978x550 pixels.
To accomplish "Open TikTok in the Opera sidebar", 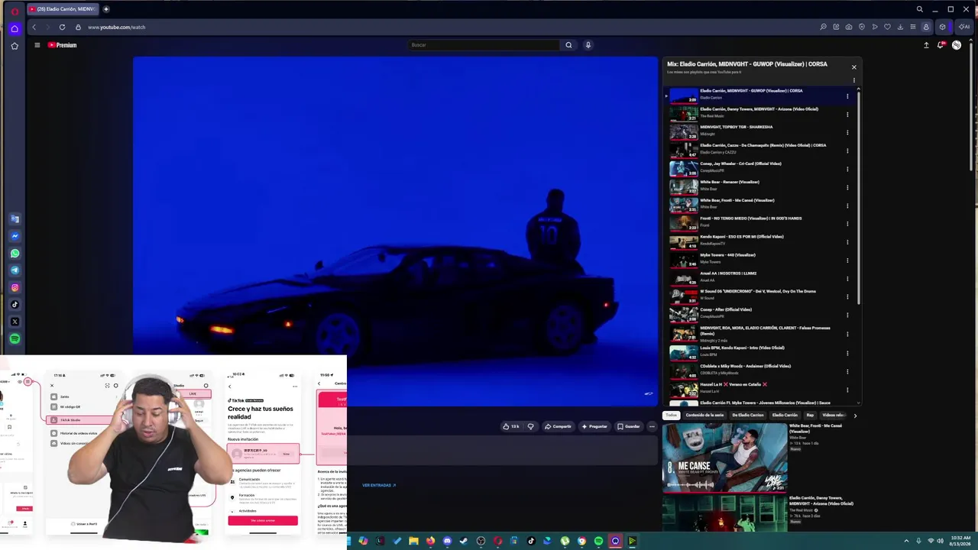I will [x=15, y=304].
